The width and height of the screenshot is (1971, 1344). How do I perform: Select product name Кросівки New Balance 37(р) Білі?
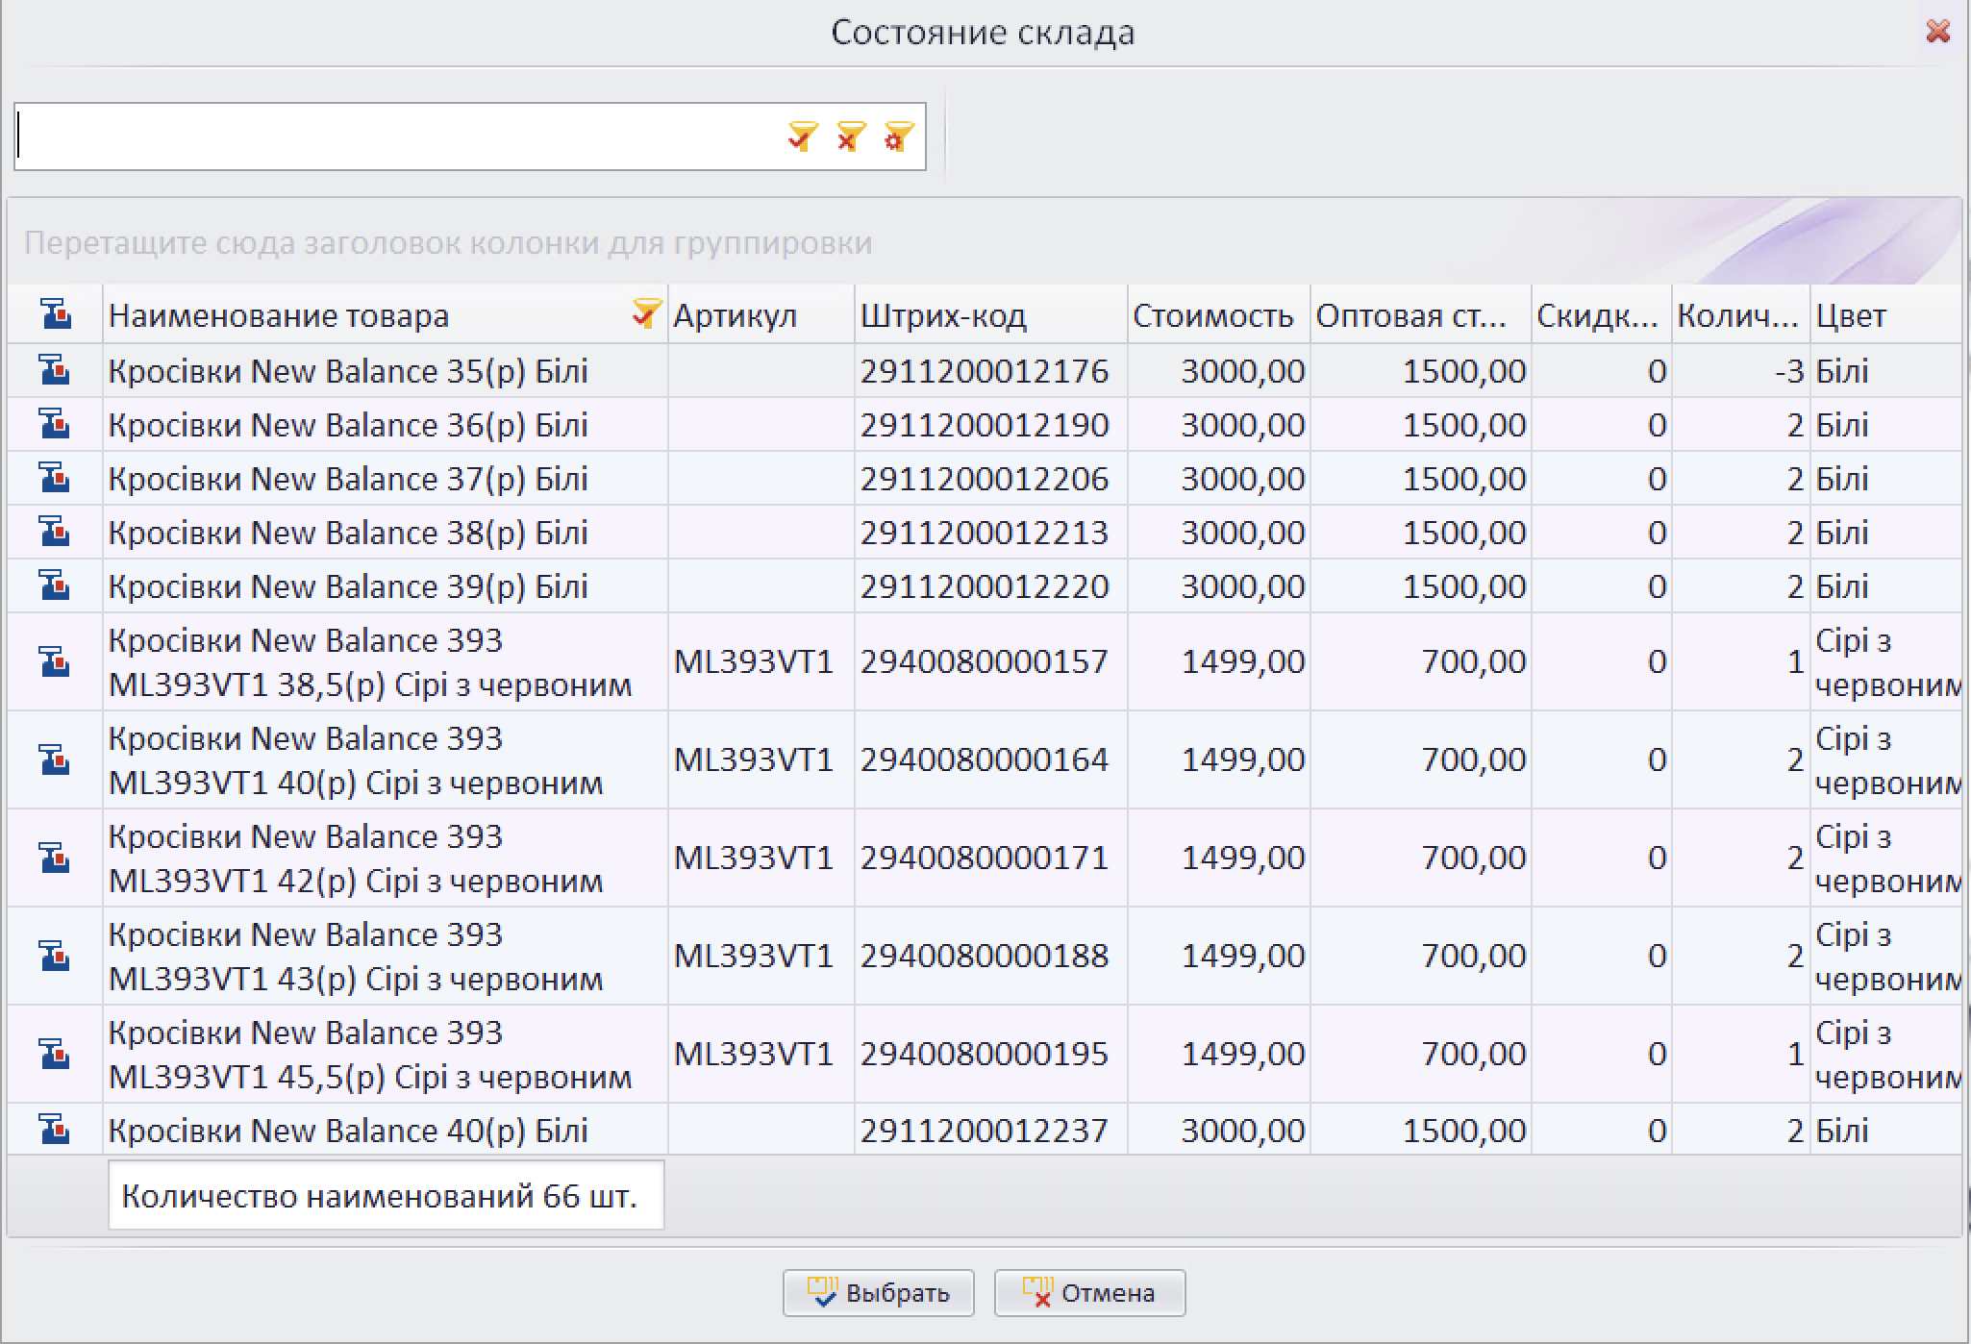click(x=348, y=479)
